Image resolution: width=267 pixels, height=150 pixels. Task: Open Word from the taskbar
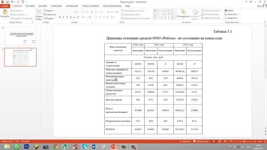[x=94, y=147]
